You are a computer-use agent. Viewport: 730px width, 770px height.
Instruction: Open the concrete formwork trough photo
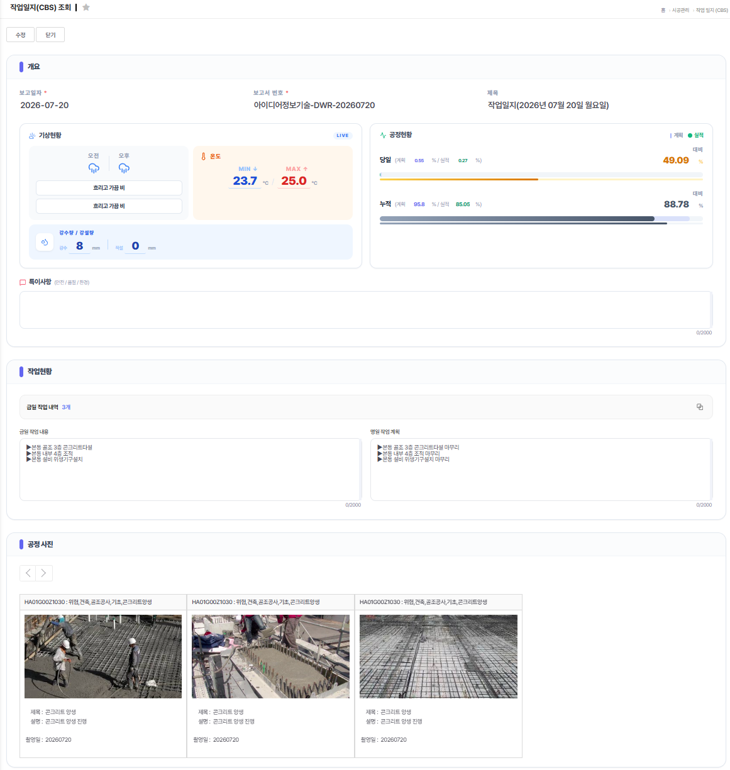270,656
